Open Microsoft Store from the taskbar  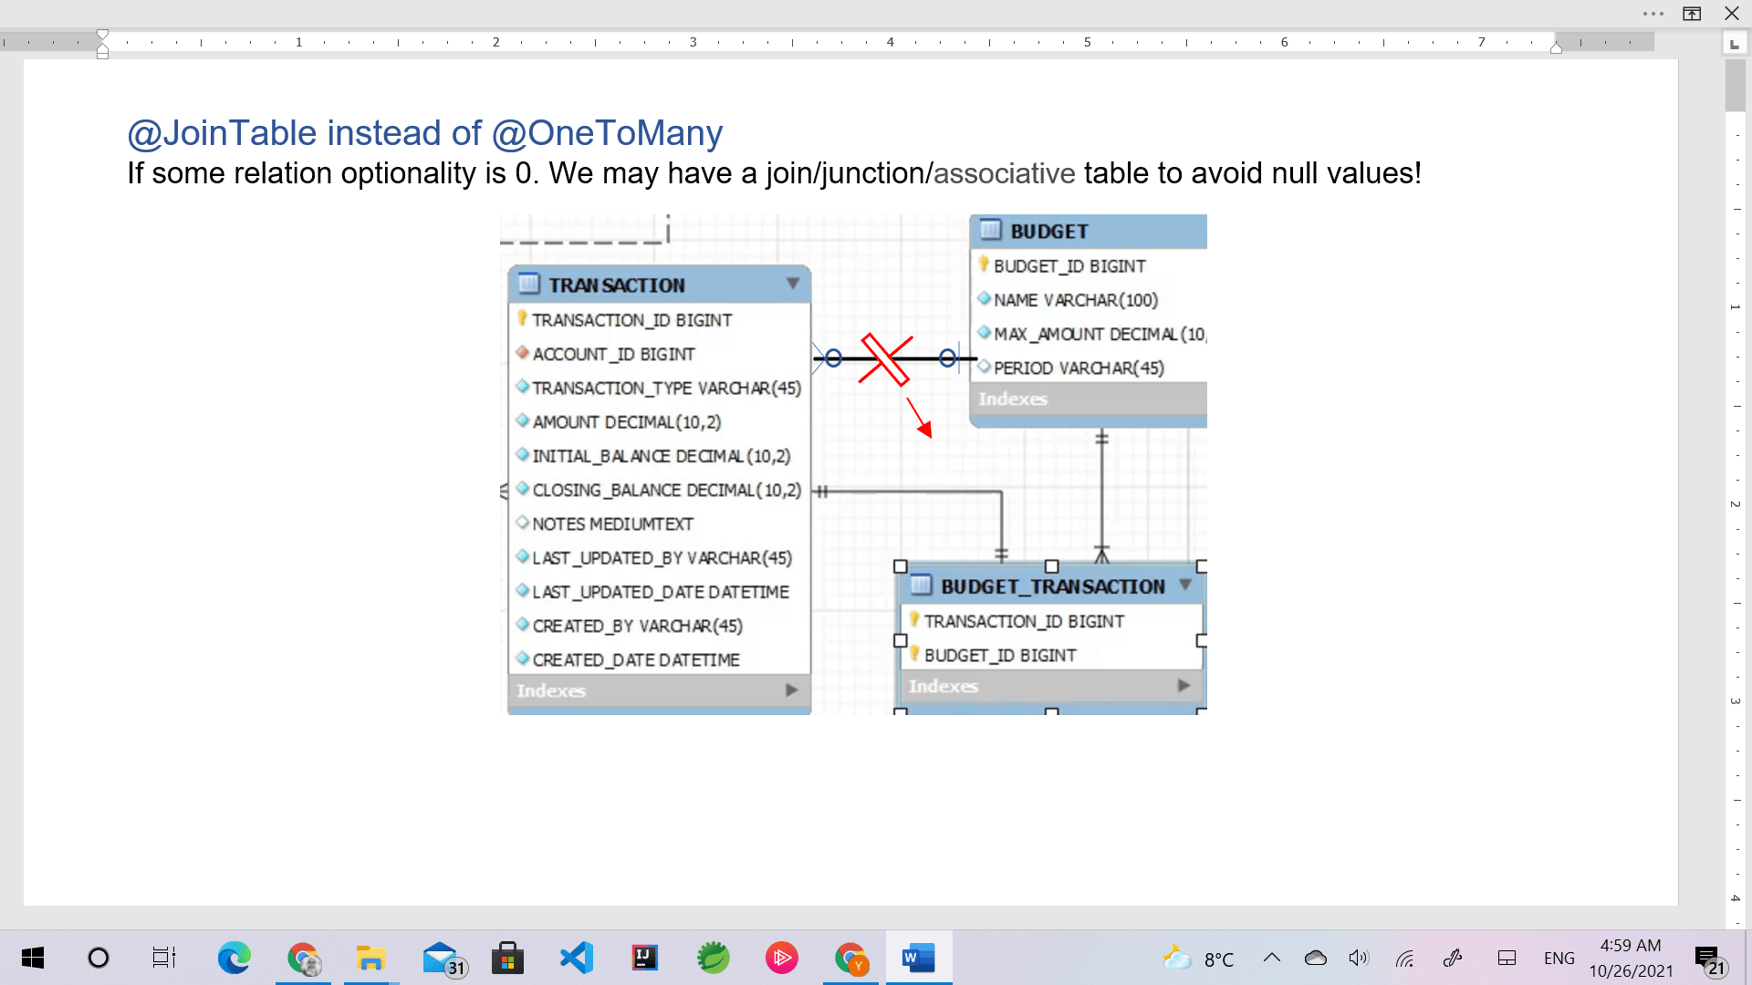tap(507, 958)
